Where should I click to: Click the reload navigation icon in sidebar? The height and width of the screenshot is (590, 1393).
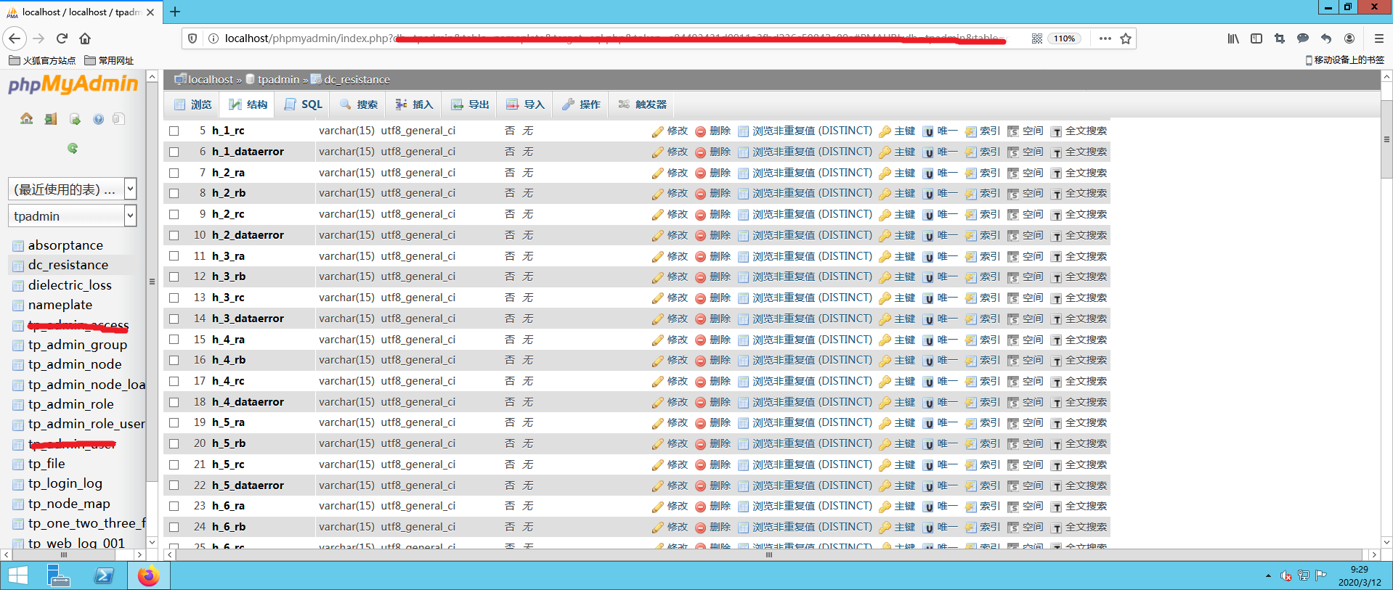point(73,148)
